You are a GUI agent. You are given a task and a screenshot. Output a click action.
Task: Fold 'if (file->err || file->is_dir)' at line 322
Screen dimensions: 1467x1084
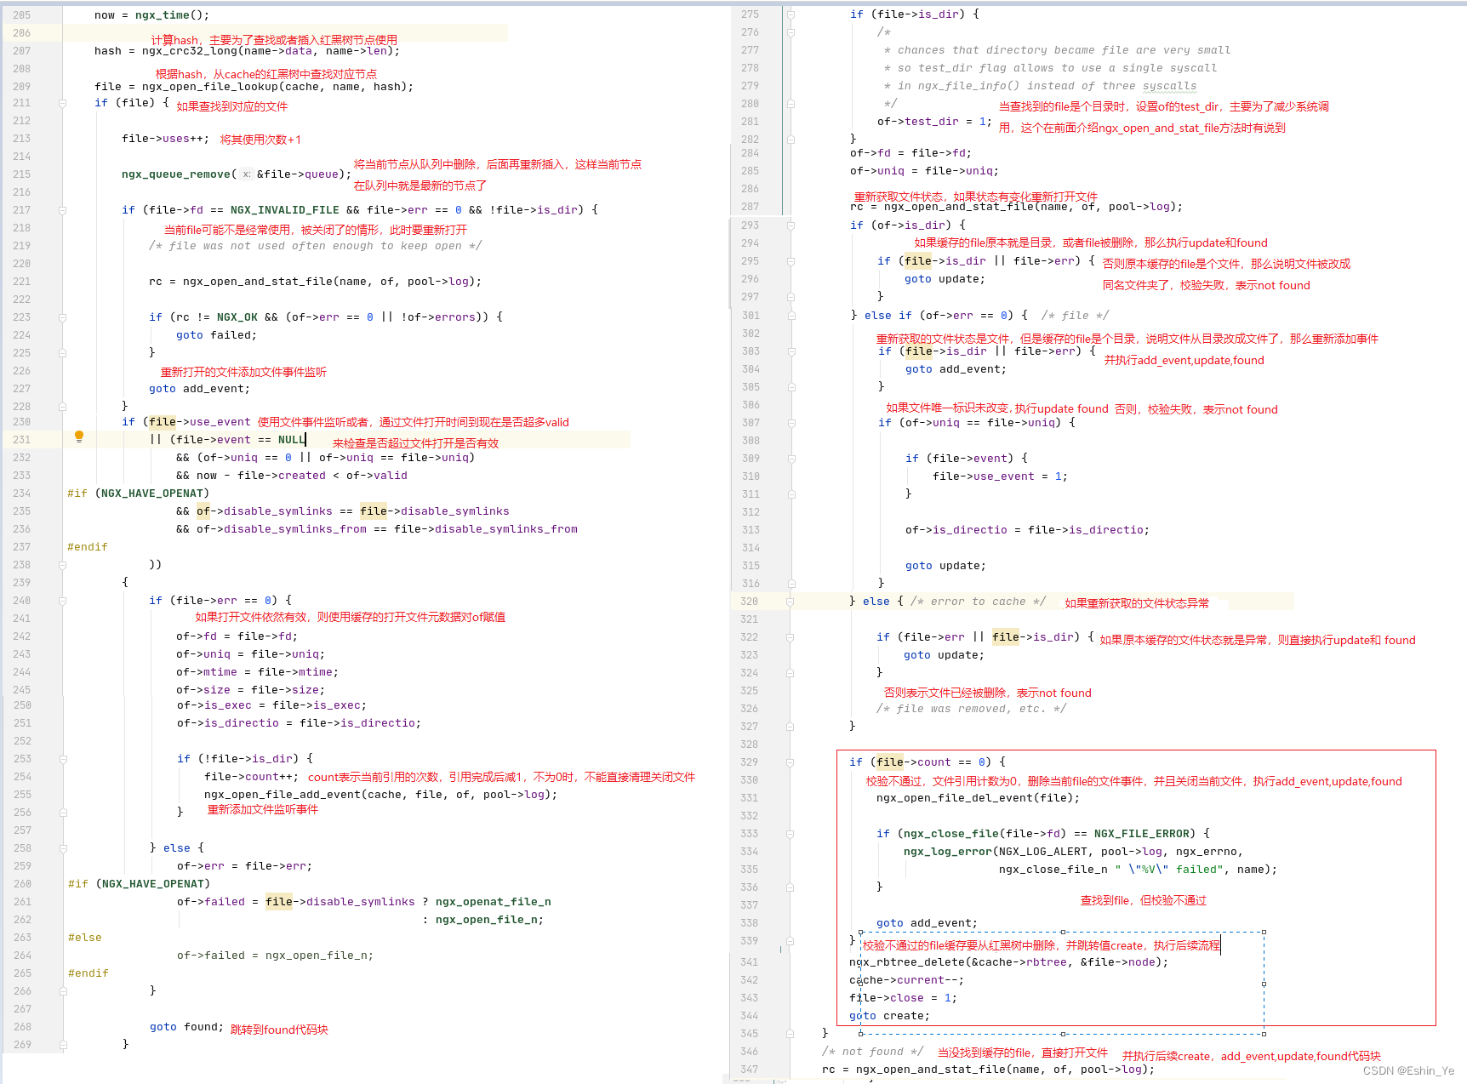click(x=791, y=637)
